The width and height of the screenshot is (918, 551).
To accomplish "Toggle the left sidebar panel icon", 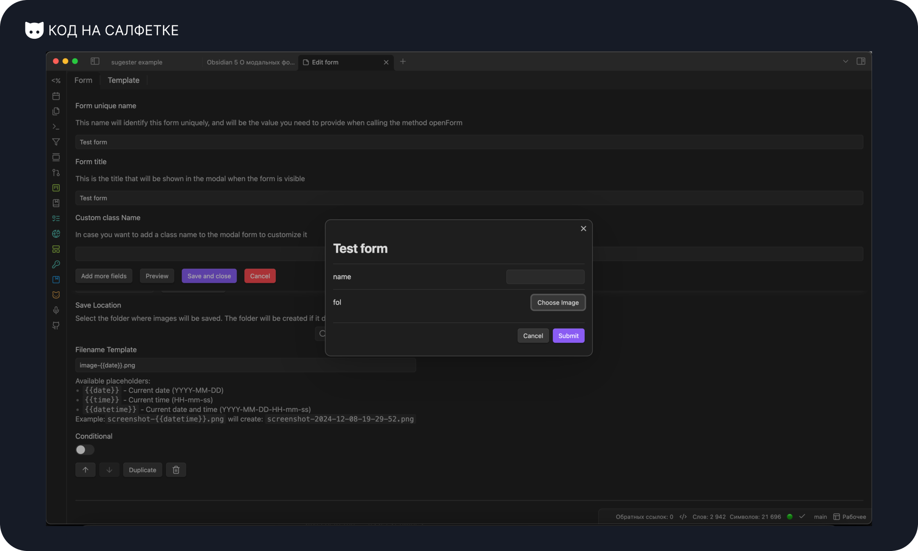I will (95, 61).
